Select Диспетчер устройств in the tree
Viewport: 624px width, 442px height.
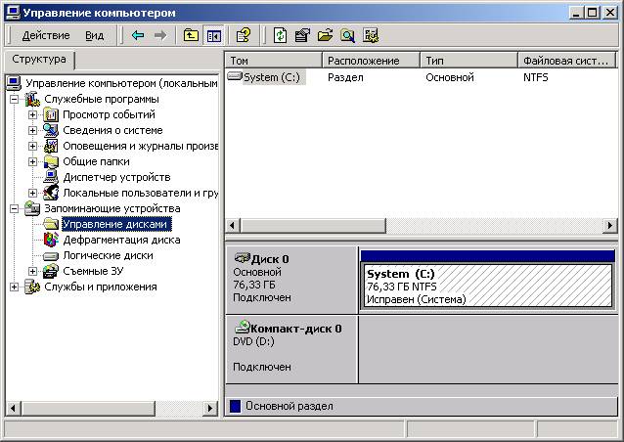[x=115, y=177]
